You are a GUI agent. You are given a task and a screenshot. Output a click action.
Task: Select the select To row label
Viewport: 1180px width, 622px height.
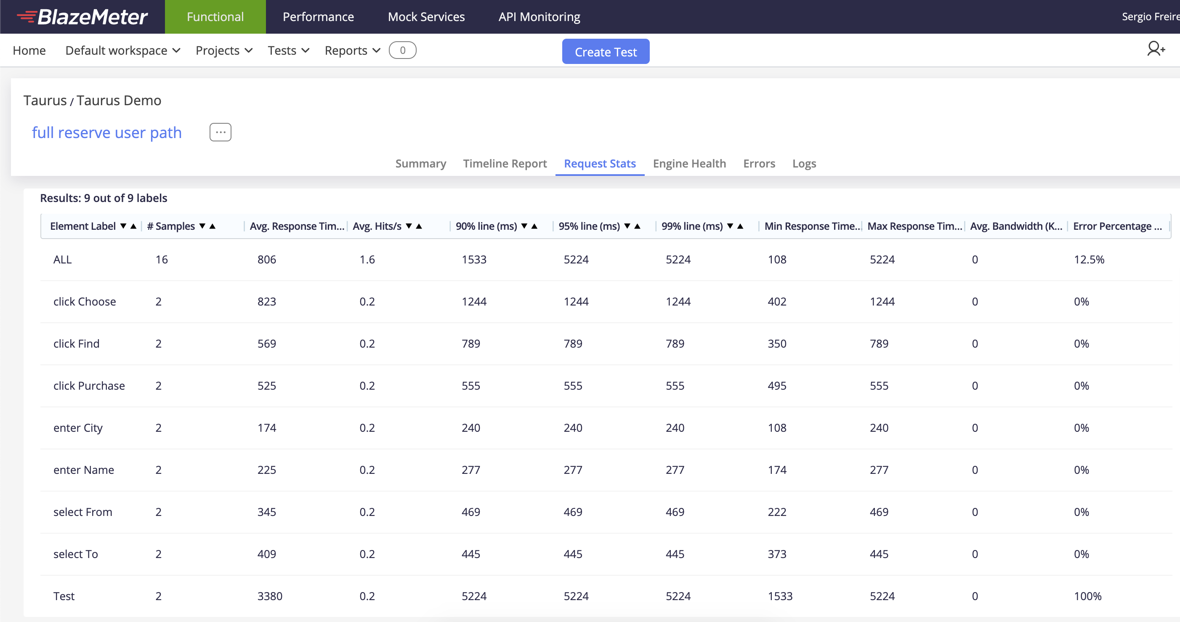click(x=76, y=555)
